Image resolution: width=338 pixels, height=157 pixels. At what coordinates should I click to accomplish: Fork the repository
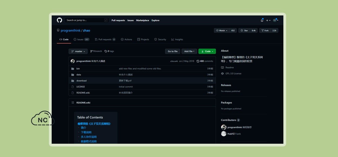click(265, 31)
